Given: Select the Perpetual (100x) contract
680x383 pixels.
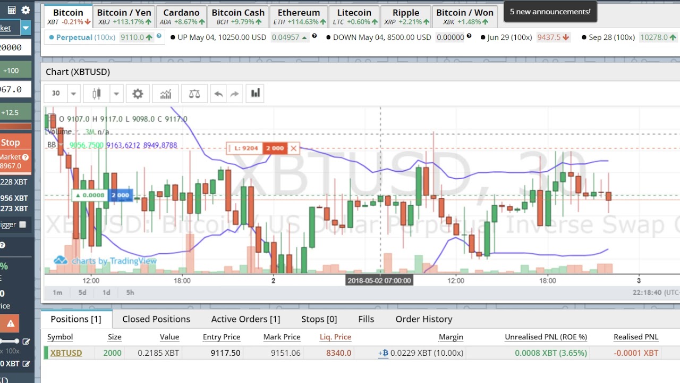Looking at the screenshot, I should pyautogui.click(x=86, y=37).
